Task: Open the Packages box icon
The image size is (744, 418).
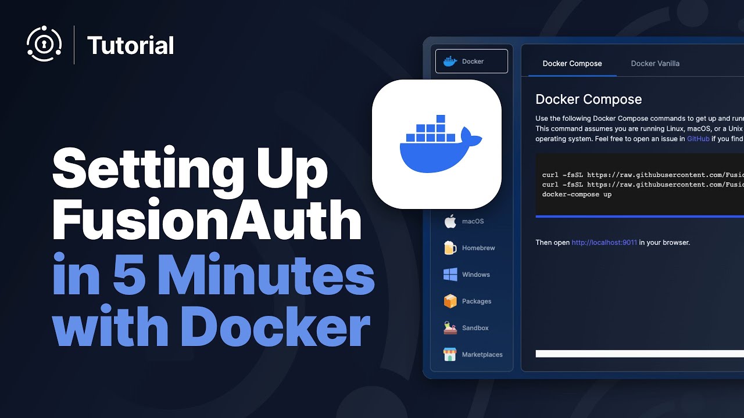Action: click(x=450, y=301)
